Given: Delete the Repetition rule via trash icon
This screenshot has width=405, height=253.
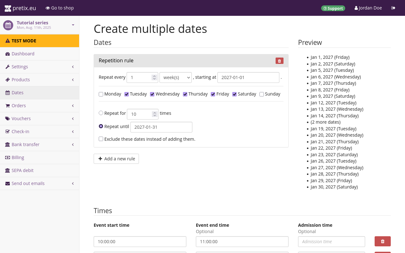Looking at the screenshot, I should point(279,60).
